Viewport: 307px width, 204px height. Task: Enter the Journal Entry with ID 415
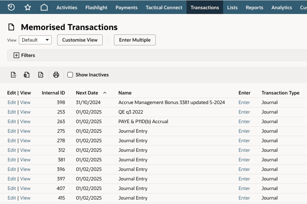[x=244, y=198]
